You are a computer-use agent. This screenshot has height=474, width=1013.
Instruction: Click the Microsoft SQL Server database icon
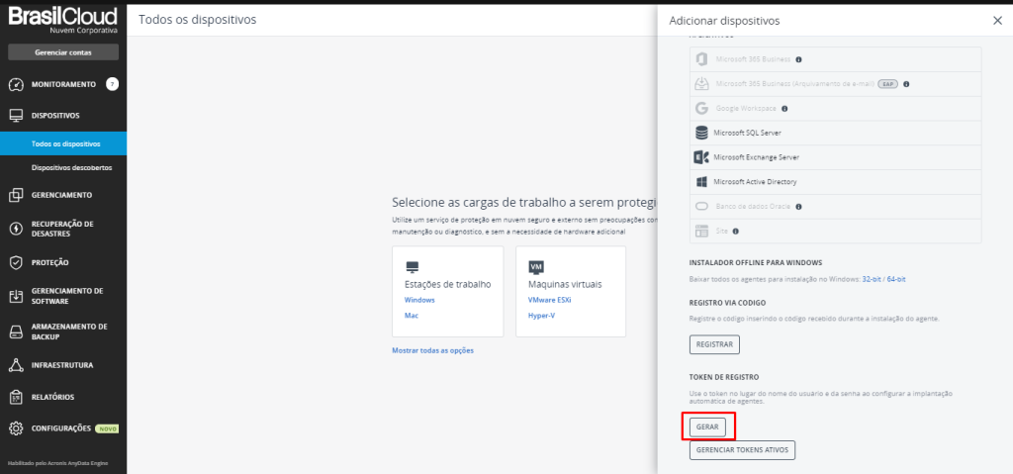click(x=701, y=133)
